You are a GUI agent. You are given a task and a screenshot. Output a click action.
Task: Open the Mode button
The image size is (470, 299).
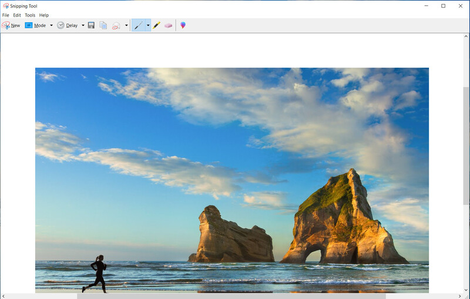pyautogui.click(x=35, y=25)
